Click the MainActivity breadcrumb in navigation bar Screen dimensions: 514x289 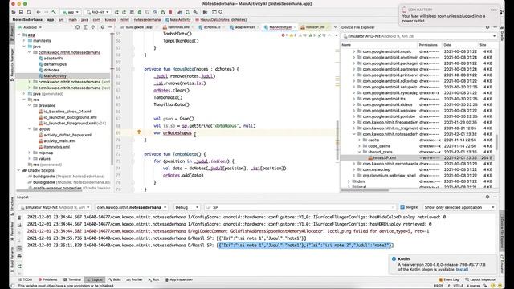click(x=177, y=19)
